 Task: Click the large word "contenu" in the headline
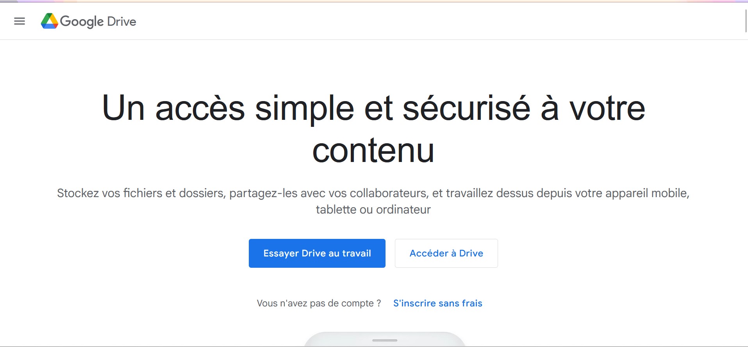[373, 151]
